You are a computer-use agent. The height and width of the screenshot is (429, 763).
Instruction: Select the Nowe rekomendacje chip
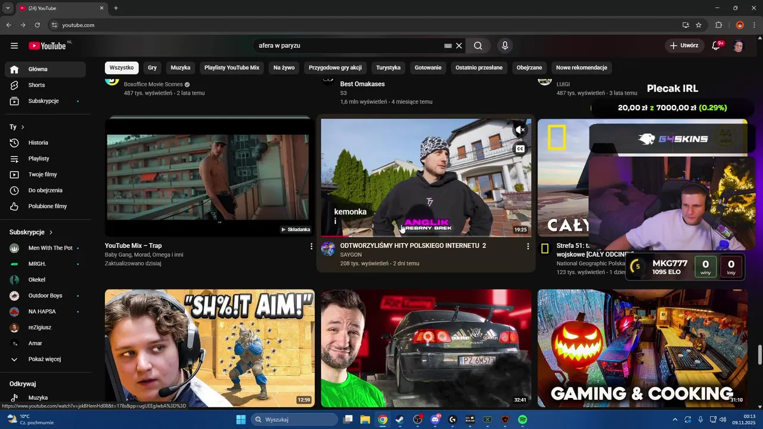[x=582, y=68]
